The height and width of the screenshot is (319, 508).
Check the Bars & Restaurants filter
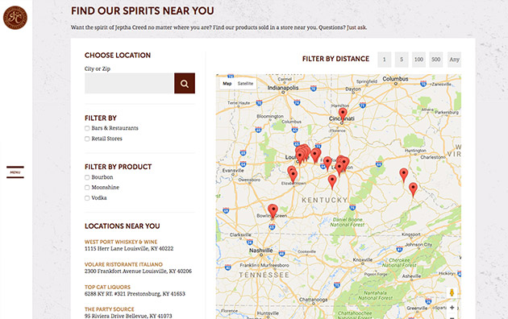[x=87, y=128]
